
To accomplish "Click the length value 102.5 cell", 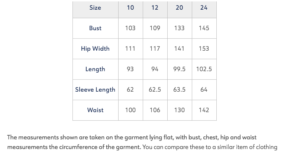I will pyautogui.click(x=204, y=69).
